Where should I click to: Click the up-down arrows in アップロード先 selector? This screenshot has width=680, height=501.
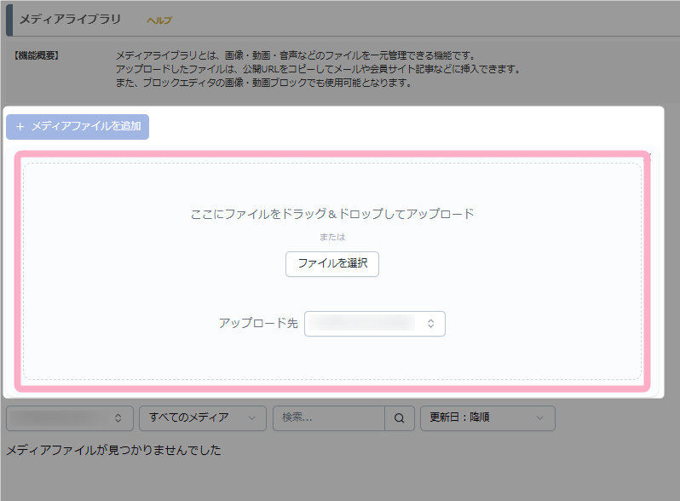point(431,324)
